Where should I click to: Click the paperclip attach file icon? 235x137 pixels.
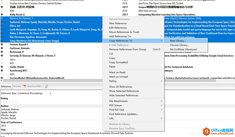point(46,87)
